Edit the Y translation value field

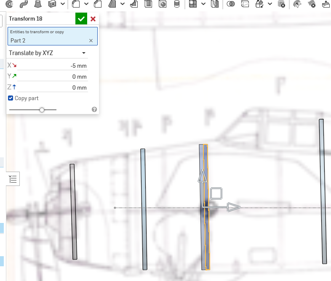pos(52,77)
